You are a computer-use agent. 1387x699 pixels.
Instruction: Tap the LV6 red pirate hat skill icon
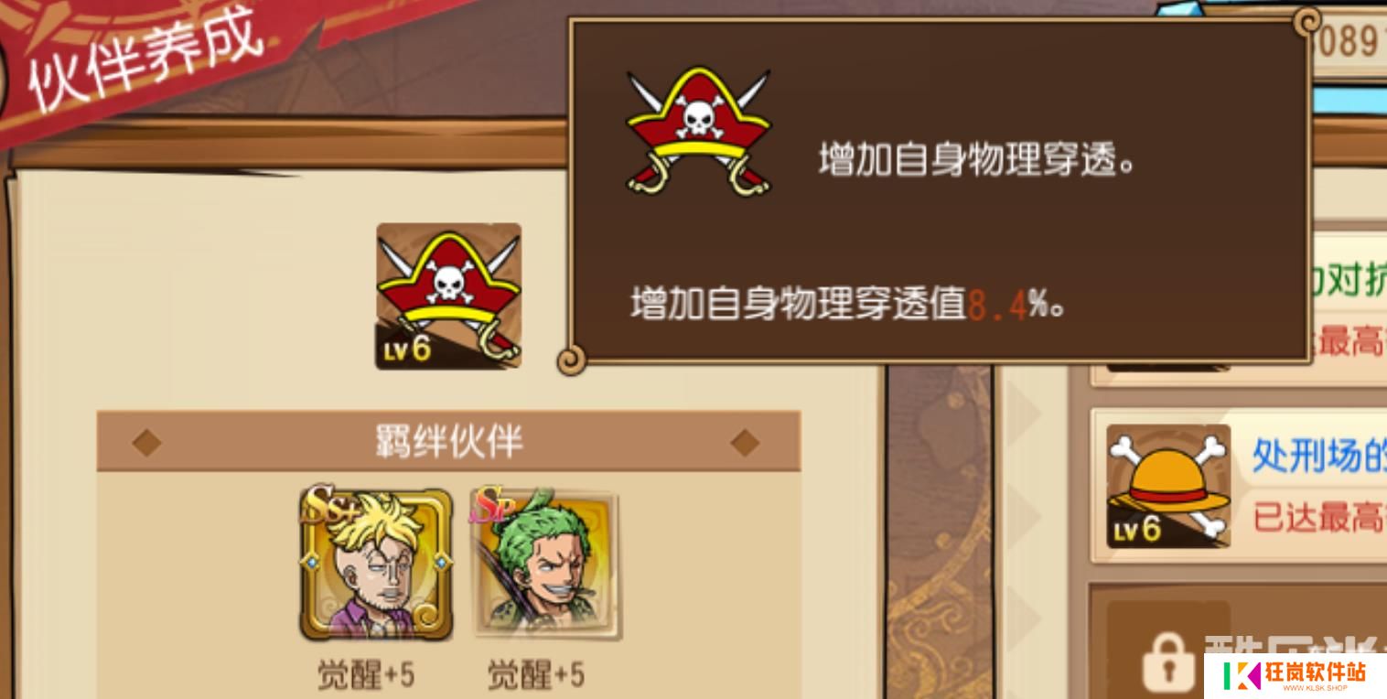coord(448,296)
